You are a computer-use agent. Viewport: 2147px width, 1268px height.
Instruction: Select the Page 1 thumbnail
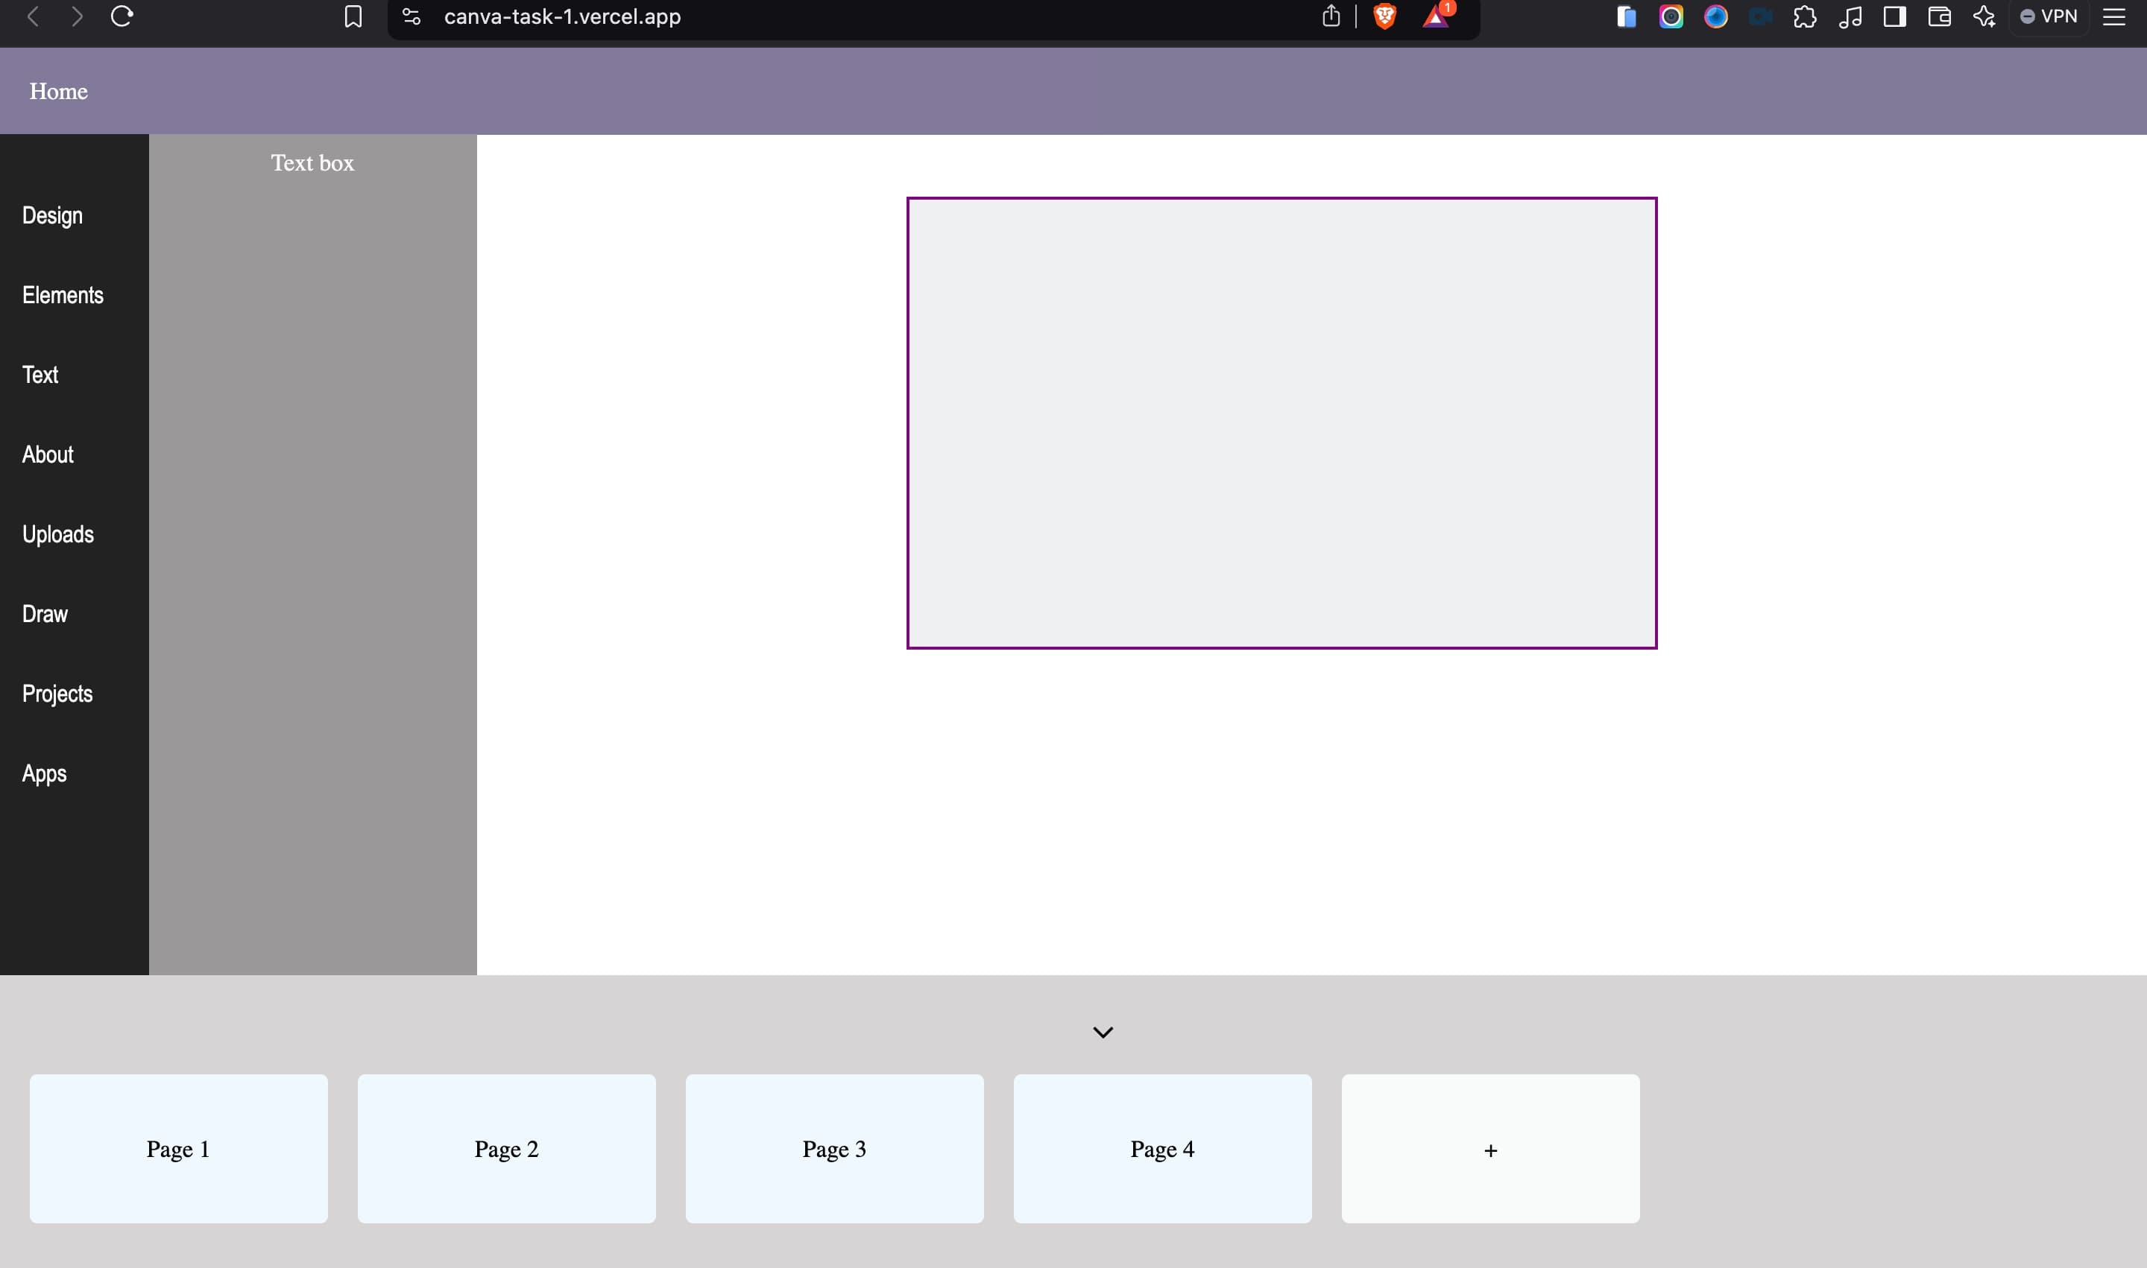[179, 1148]
